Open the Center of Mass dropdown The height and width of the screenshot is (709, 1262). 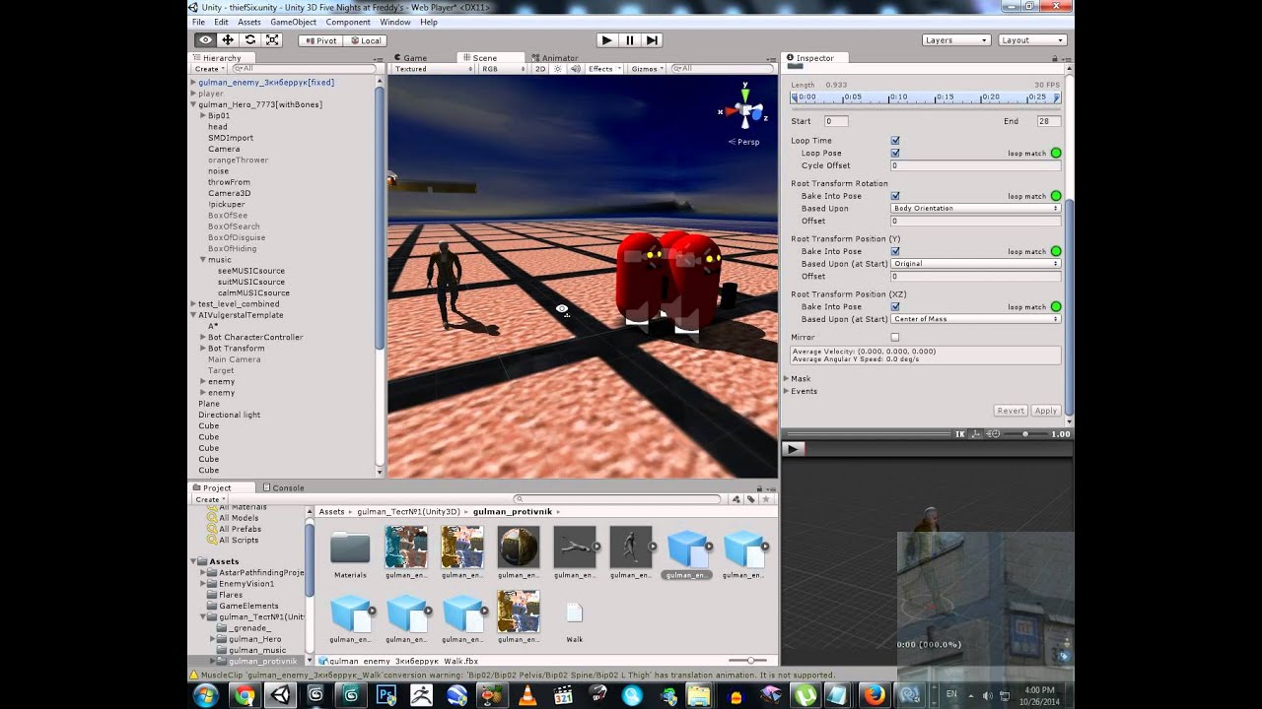tap(975, 319)
